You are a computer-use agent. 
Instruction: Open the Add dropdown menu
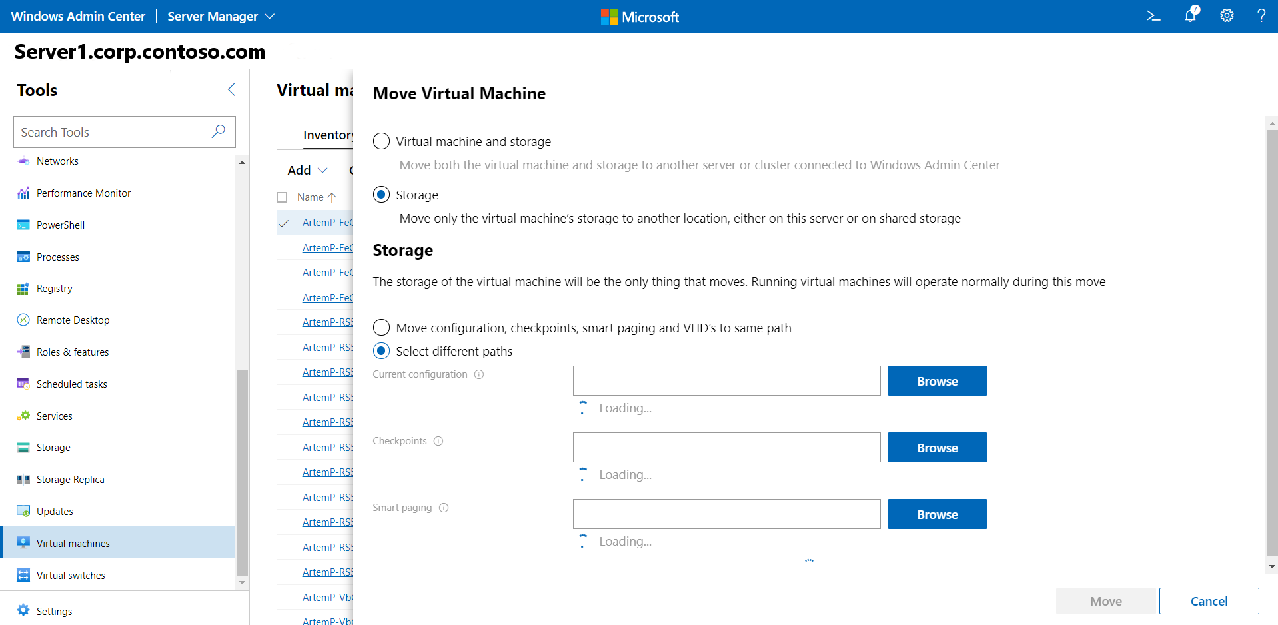pyautogui.click(x=307, y=170)
